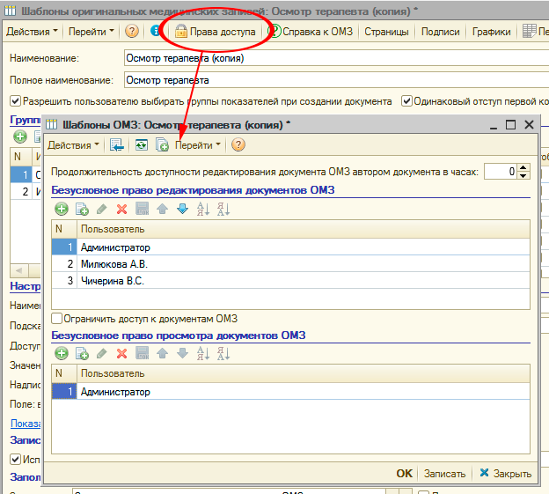Click the refresh icon in the dialog toolbar

point(140,144)
